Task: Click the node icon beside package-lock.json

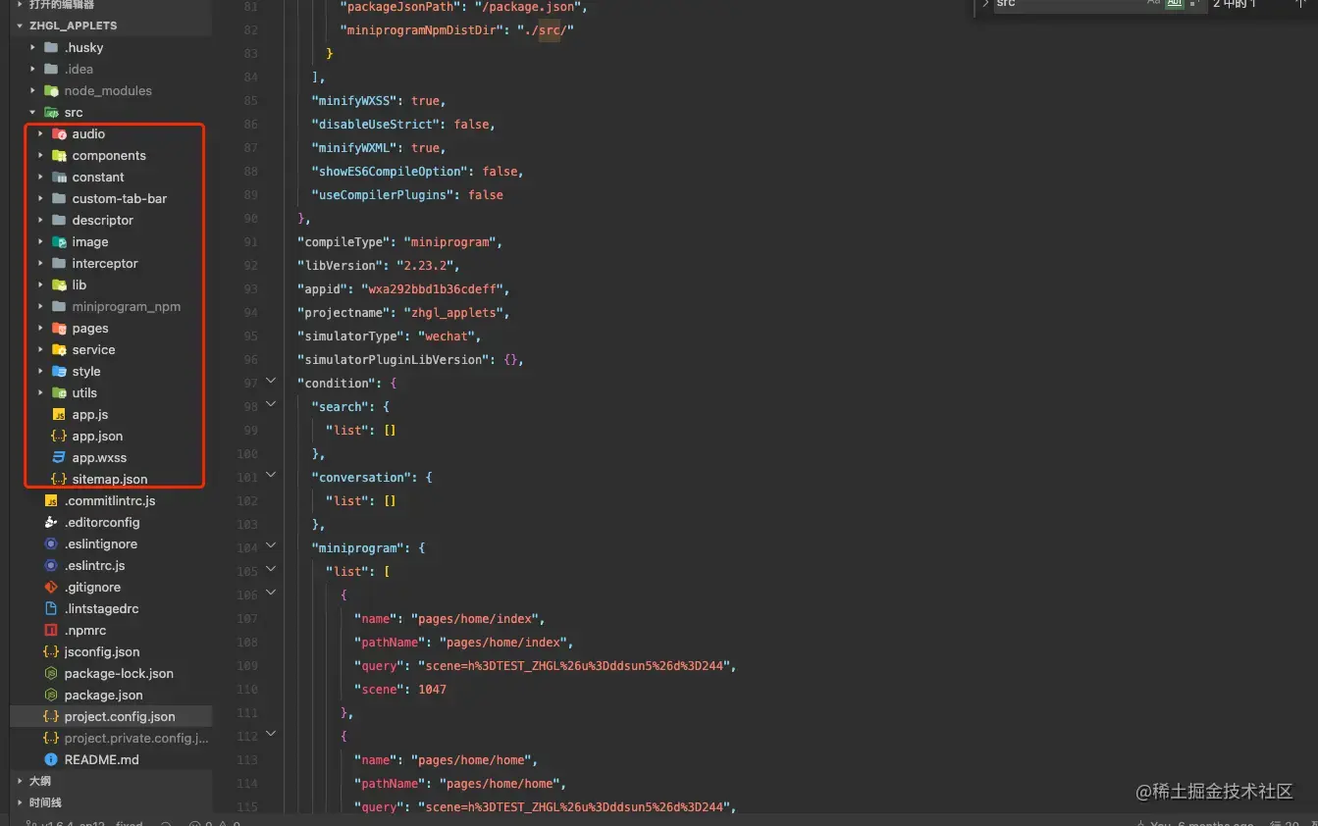Action: point(51,673)
